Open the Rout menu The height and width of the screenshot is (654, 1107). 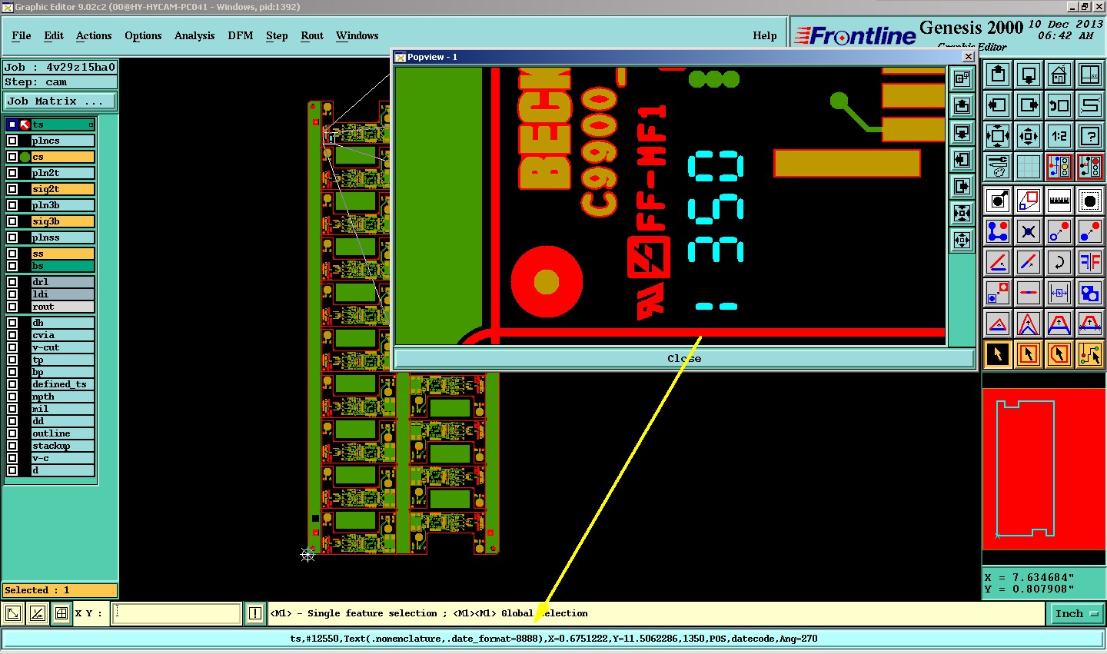312,35
